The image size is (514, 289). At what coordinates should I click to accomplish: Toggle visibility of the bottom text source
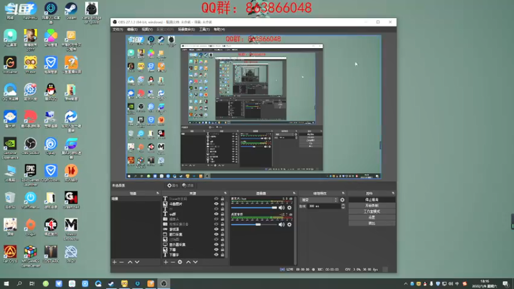click(x=216, y=254)
